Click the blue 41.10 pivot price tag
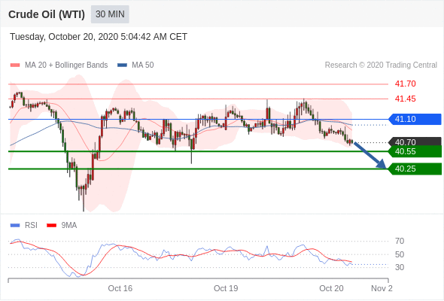Viewport: 444px width, 301px height. tap(415, 119)
